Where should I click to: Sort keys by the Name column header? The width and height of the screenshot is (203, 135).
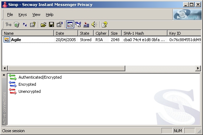point(28,33)
